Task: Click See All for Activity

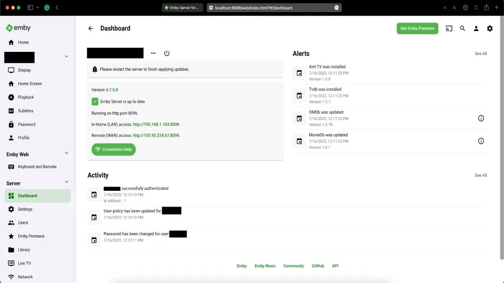Action: pos(480,175)
